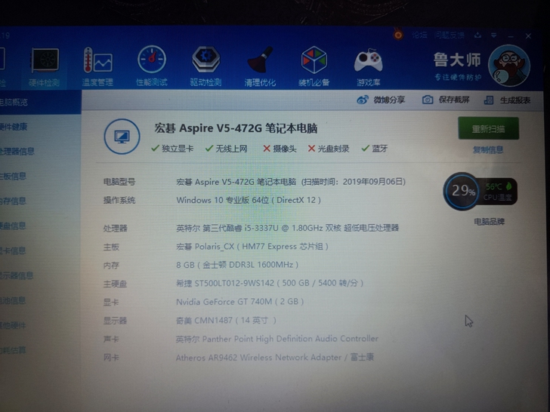Click the 保存截屏 camera icon
The width and height of the screenshot is (550, 412).
click(428, 100)
